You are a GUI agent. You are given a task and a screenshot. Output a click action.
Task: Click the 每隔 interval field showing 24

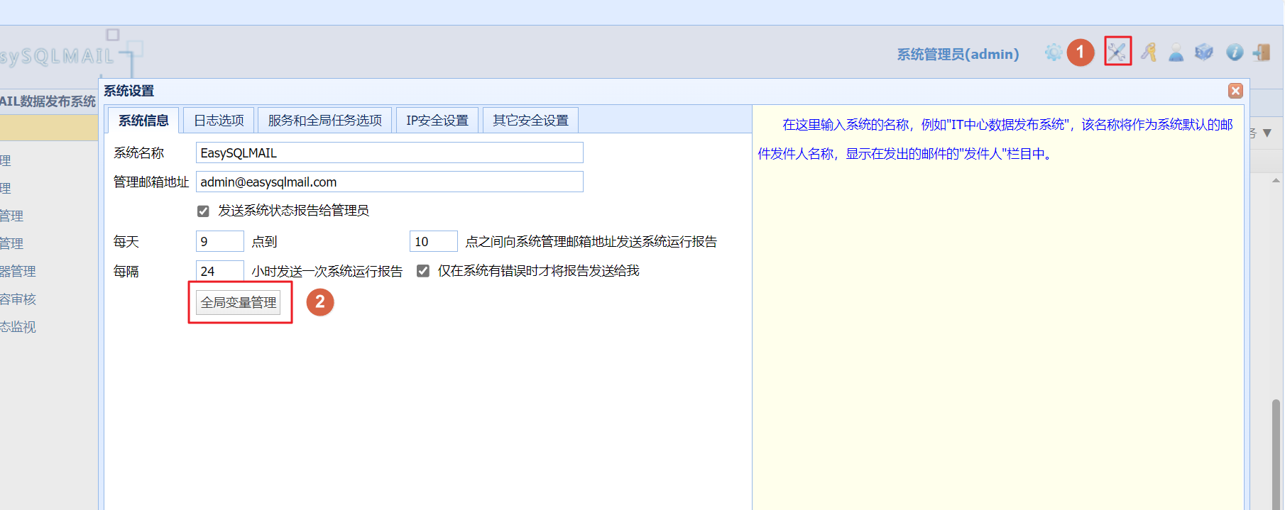(x=220, y=271)
